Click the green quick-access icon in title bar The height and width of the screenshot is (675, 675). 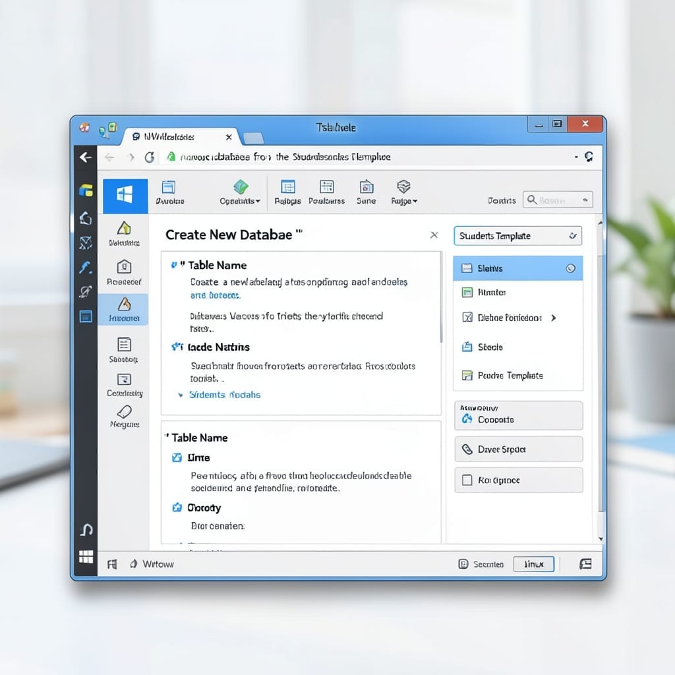click(x=113, y=127)
